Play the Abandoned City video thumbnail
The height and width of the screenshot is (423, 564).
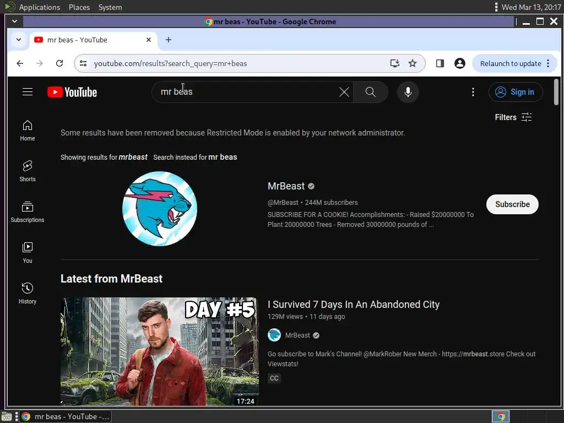point(160,351)
